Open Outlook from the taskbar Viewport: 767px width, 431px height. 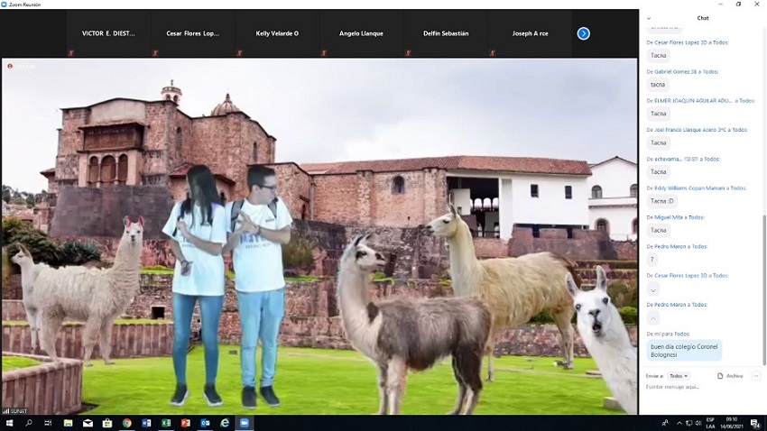[206, 423]
